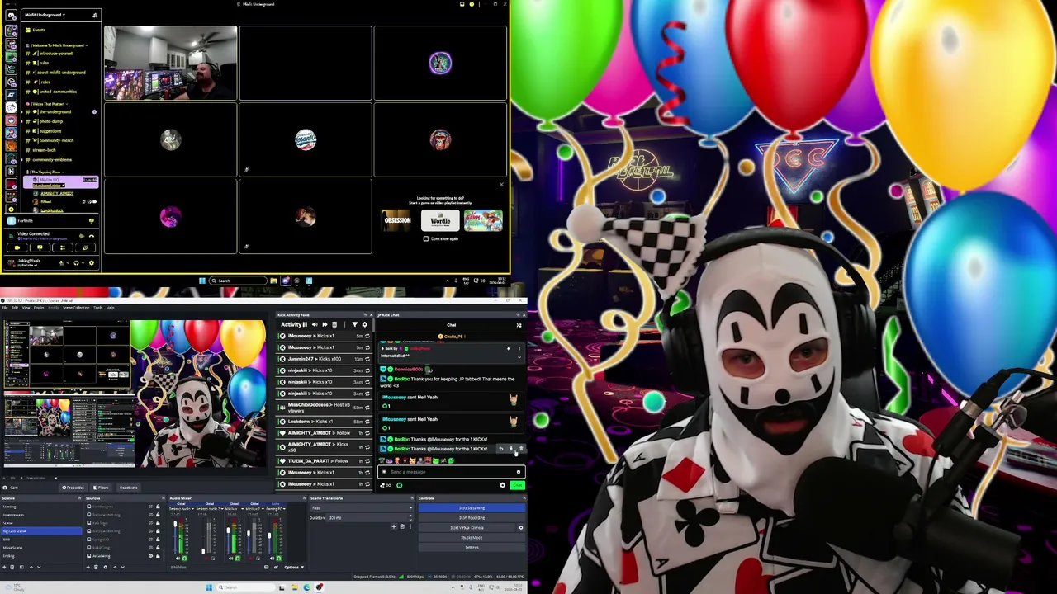Turn on camera in Discord voice panel
1057x594 pixels.
tap(17, 247)
